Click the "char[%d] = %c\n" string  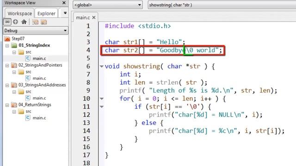[x=206, y=131]
